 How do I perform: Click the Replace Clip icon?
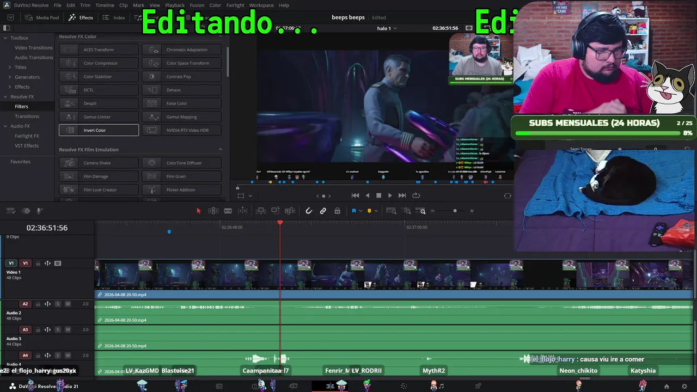coord(290,211)
